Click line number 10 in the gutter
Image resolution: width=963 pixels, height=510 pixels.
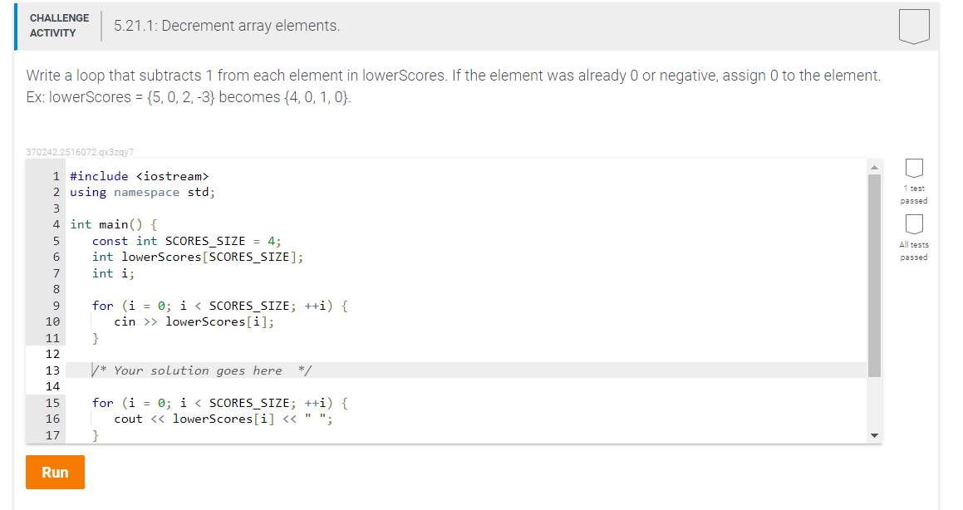[x=52, y=321]
